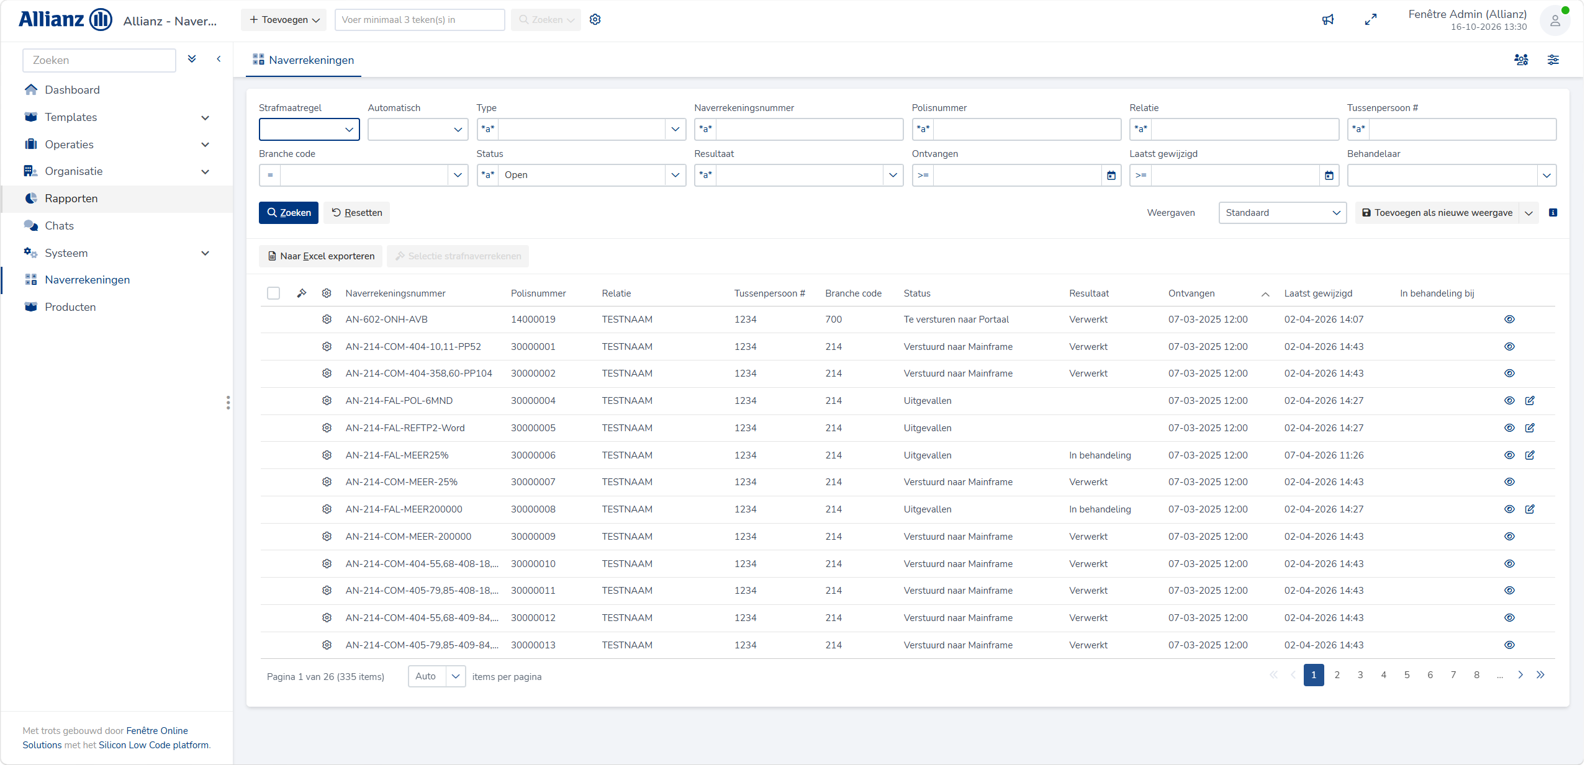This screenshot has height=765, width=1585.
Task: View AN-214-COM-MEER-25% via eye icon
Action: (x=1509, y=482)
